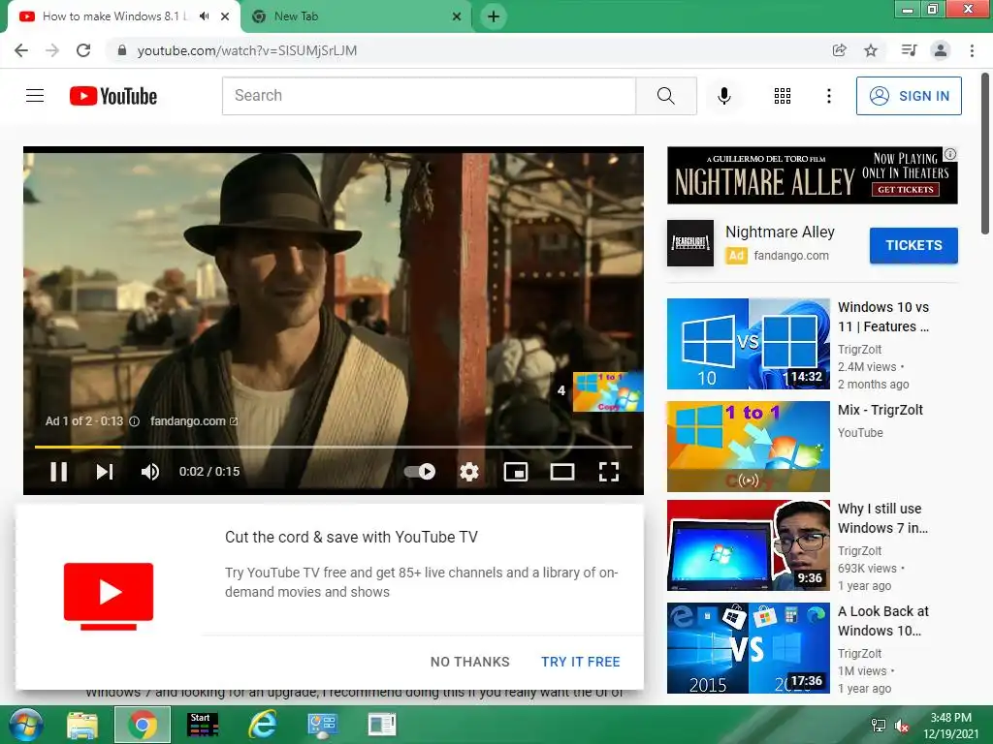993x744 pixels.
Task: Seek on the video progress bar
Action: coord(334,447)
